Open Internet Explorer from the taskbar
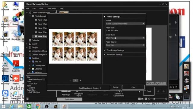The height and width of the screenshot is (109, 193). (x=12, y=106)
